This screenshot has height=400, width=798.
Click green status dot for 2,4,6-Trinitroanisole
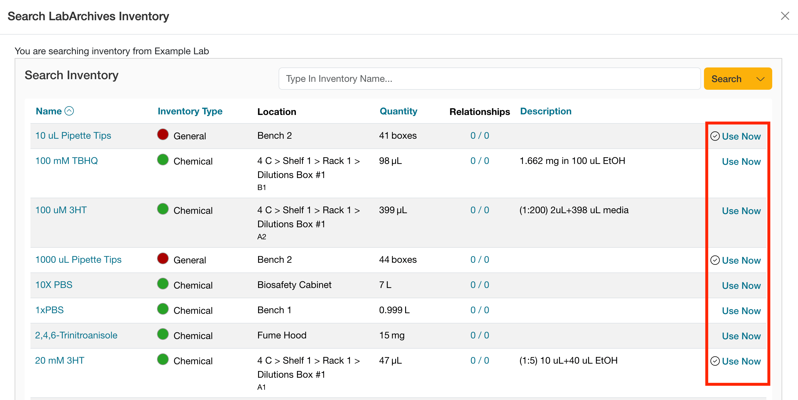point(163,334)
